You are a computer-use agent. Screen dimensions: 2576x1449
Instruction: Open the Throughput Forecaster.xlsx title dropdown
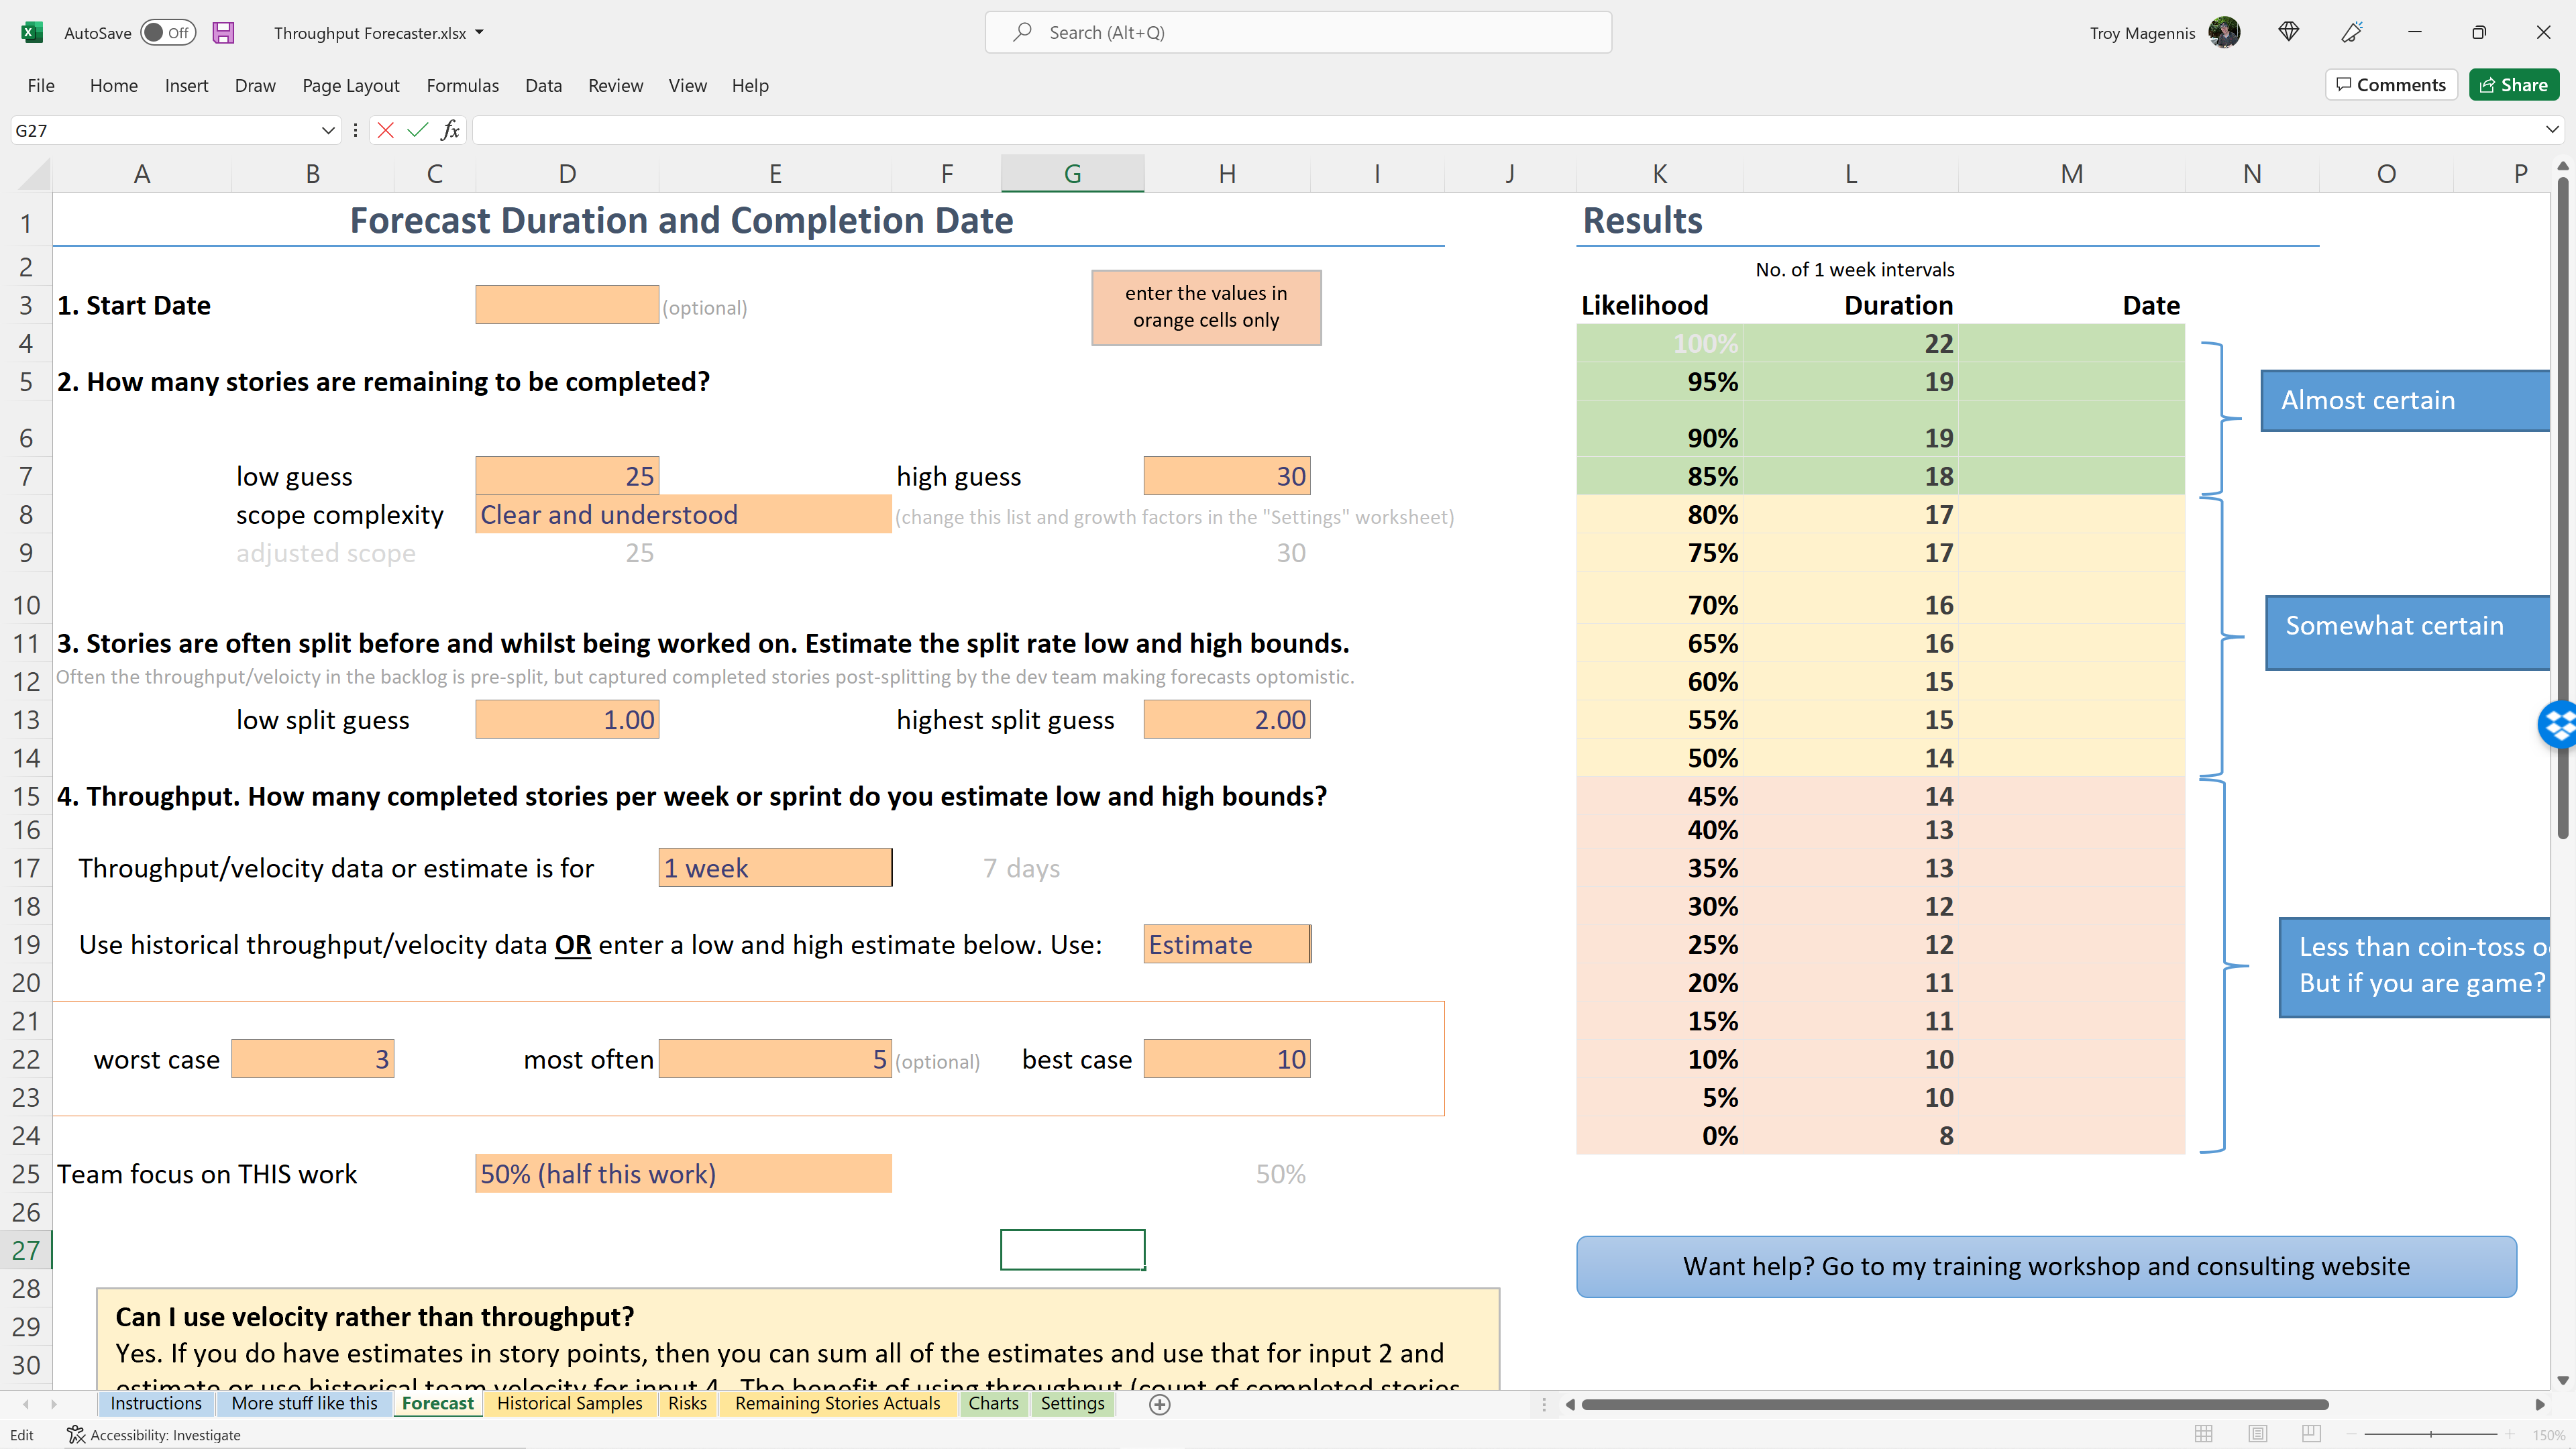(479, 33)
